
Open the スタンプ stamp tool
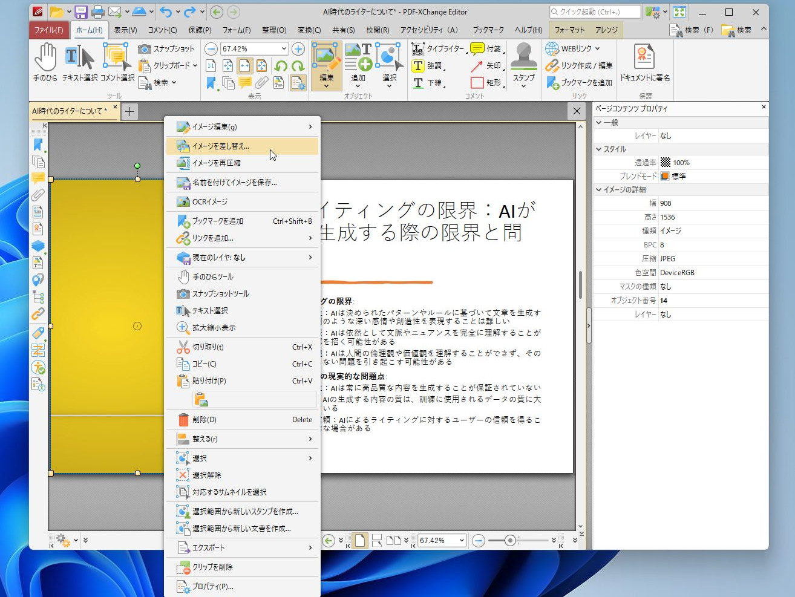[x=523, y=63]
